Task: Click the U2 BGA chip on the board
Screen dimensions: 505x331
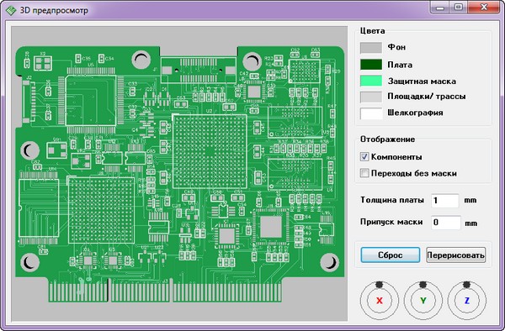Action: (x=210, y=151)
